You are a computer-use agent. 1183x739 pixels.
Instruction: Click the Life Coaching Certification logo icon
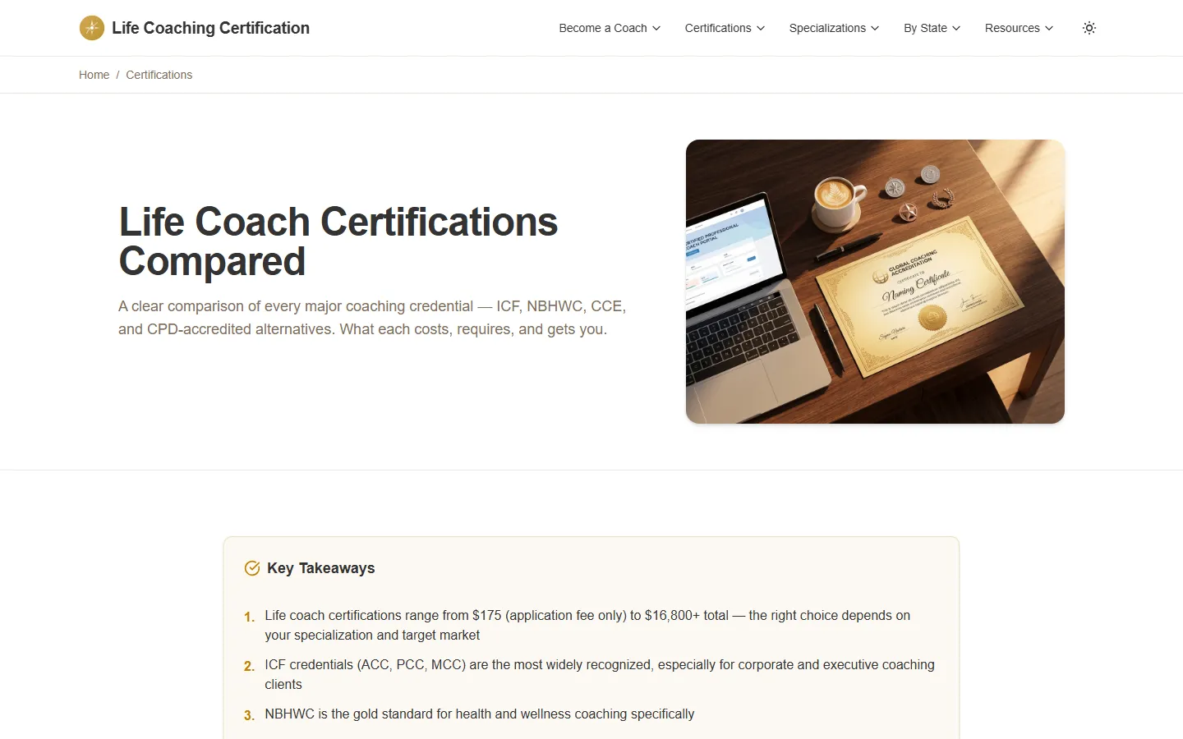point(92,28)
